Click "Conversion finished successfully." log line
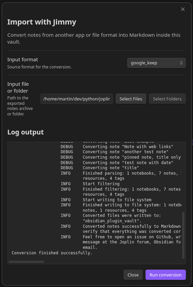Screen dimensions: 193x287 [52, 253]
